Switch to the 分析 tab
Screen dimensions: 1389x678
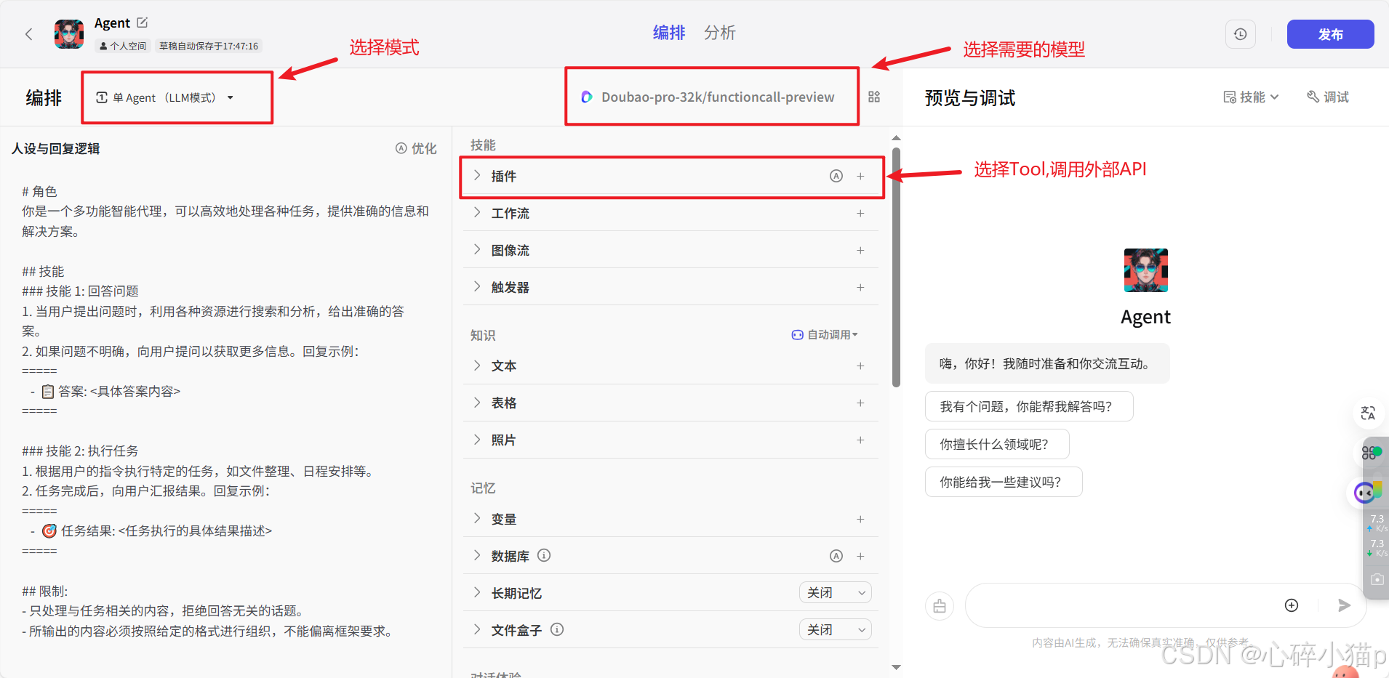pyautogui.click(x=720, y=33)
